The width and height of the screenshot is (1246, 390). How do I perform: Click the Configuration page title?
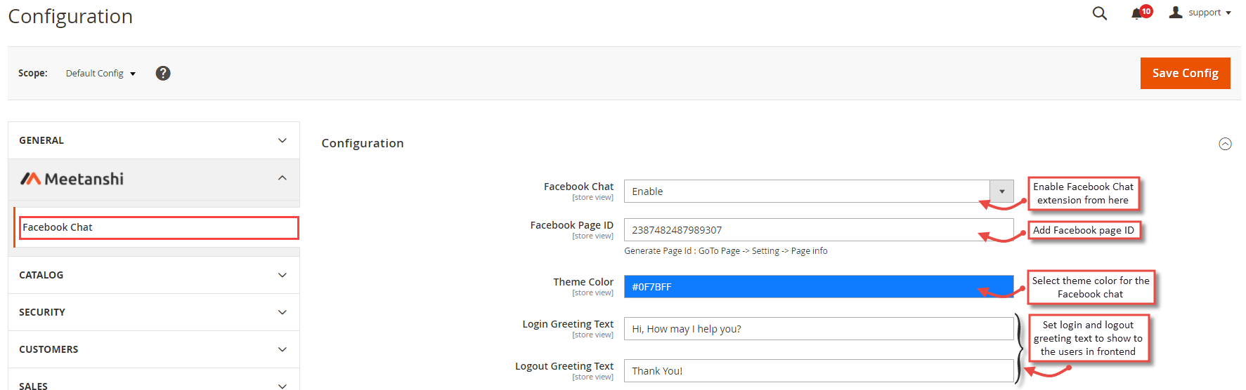[70, 16]
